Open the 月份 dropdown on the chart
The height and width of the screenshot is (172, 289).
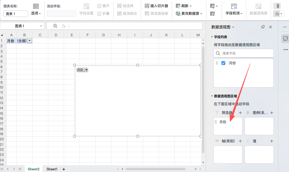pyautogui.click(x=86, y=70)
